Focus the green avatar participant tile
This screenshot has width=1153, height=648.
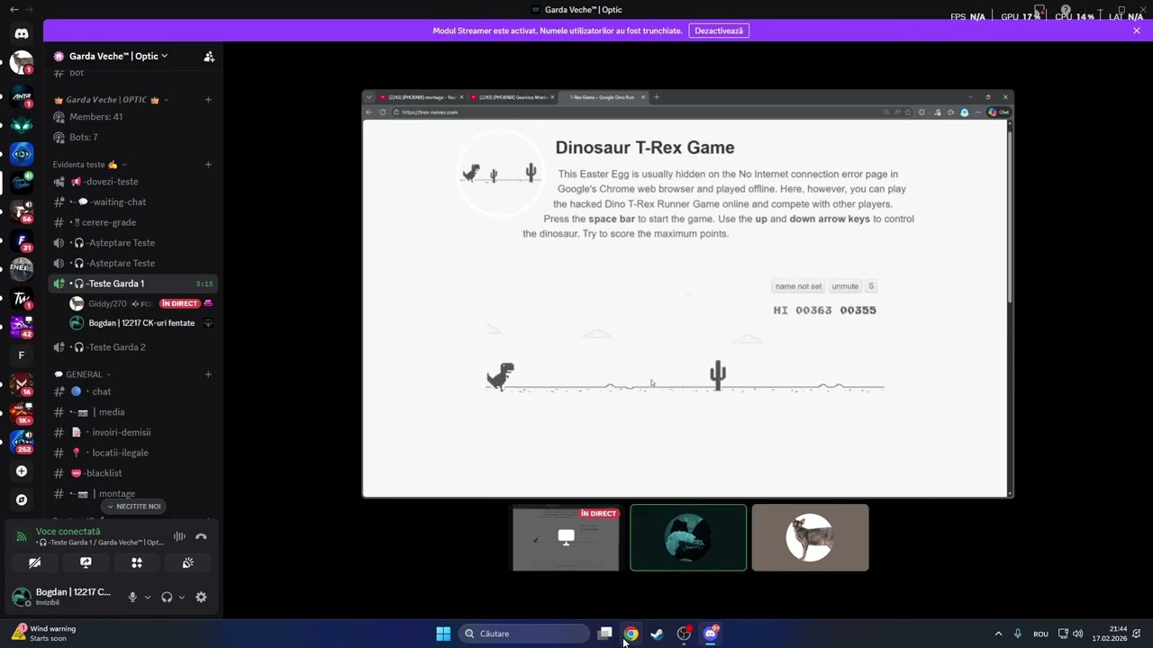point(688,538)
